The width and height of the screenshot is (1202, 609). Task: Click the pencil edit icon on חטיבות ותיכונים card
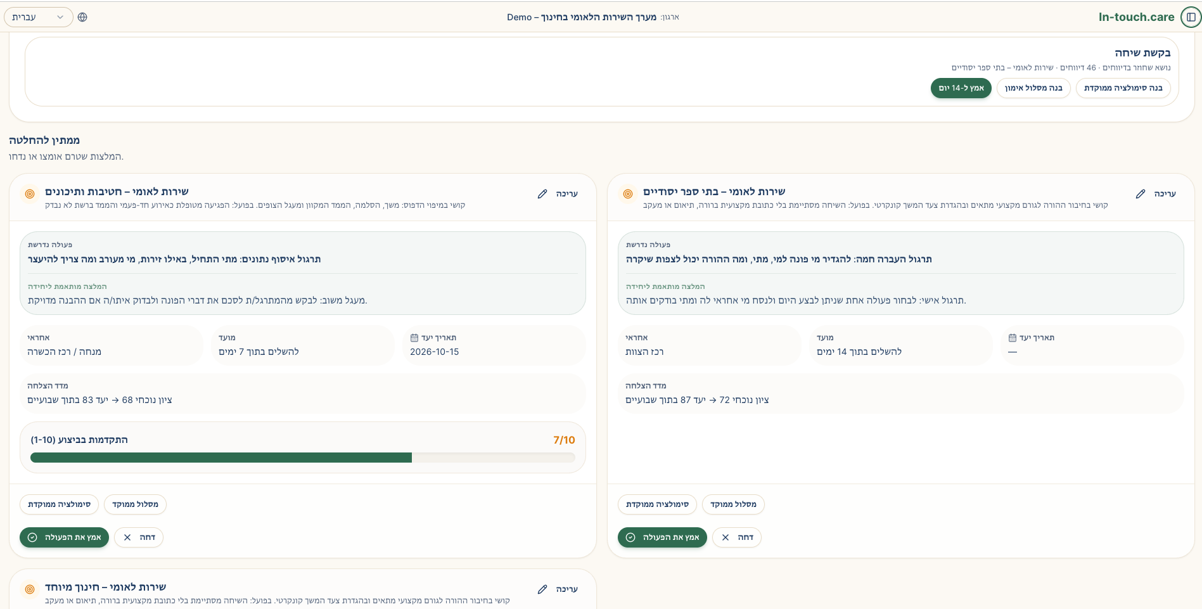[542, 194]
